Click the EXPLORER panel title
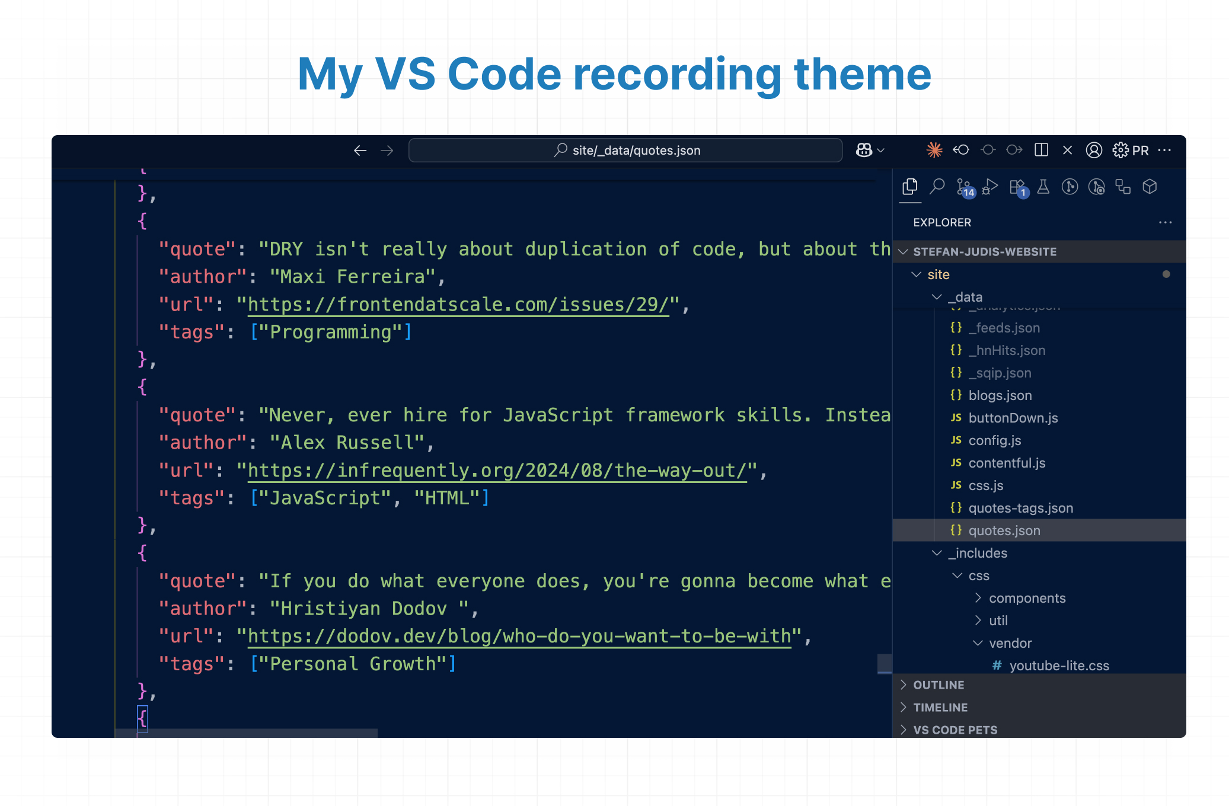Screen dimensions: 1229x806 (942, 222)
